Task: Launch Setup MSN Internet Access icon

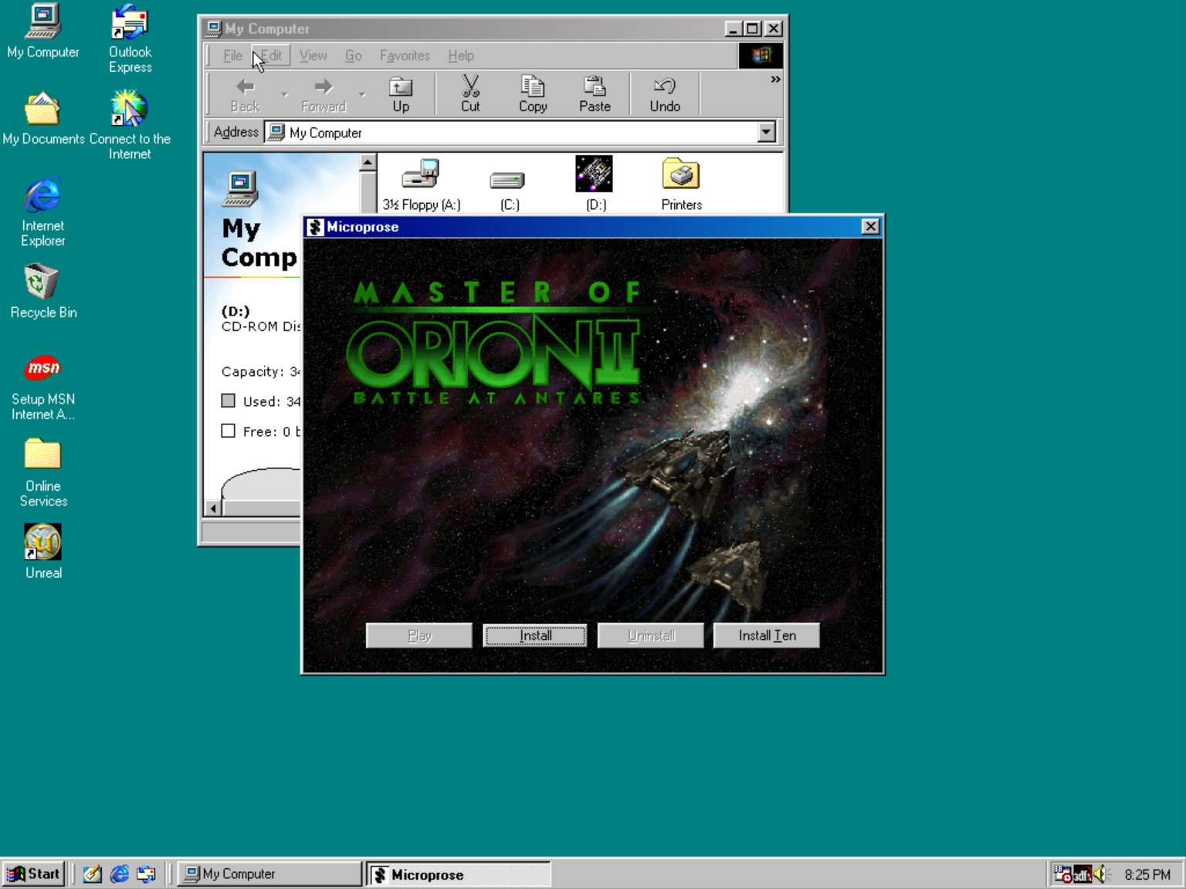Action: pyautogui.click(x=42, y=386)
